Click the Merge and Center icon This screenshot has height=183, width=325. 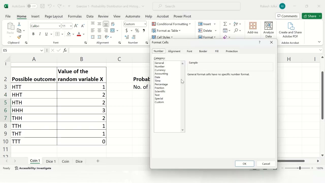pos(112,30)
